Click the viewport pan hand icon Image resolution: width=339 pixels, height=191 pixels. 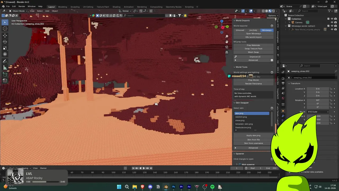pos(227,42)
